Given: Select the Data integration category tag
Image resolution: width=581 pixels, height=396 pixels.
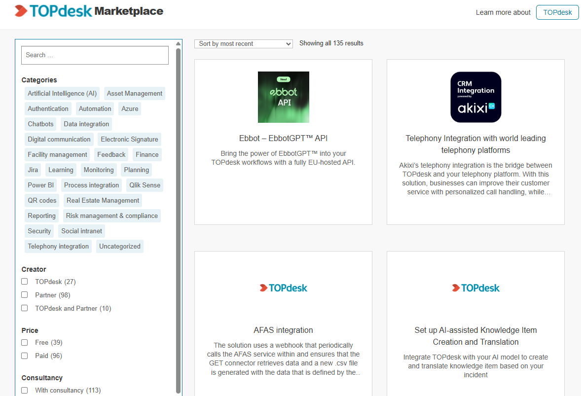Looking at the screenshot, I should pos(86,124).
